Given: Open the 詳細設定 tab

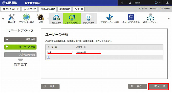Looking at the screenshot, I should click(x=64, y=9).
